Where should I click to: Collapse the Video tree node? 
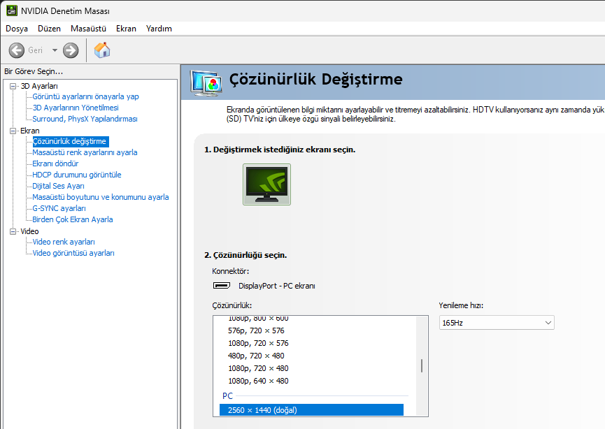click(13, 231)
